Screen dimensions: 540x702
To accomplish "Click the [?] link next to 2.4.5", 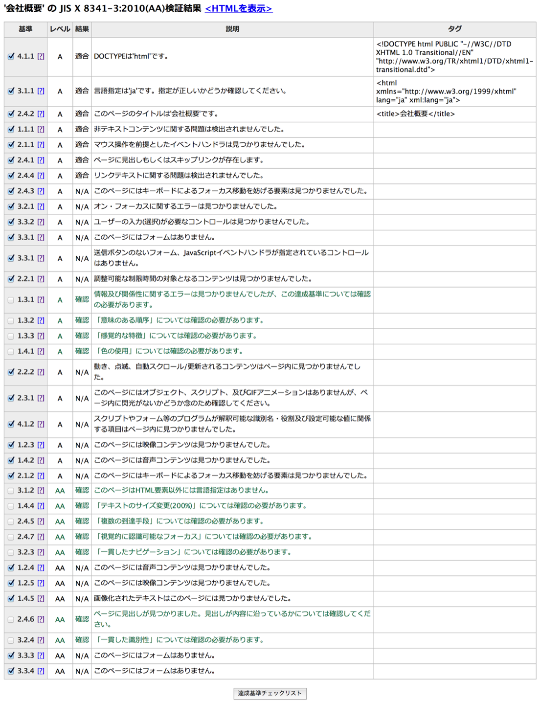I will point(41,521).
